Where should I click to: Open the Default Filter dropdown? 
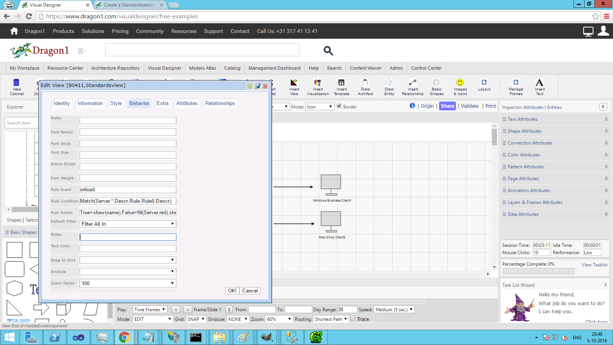click(128, 224)
